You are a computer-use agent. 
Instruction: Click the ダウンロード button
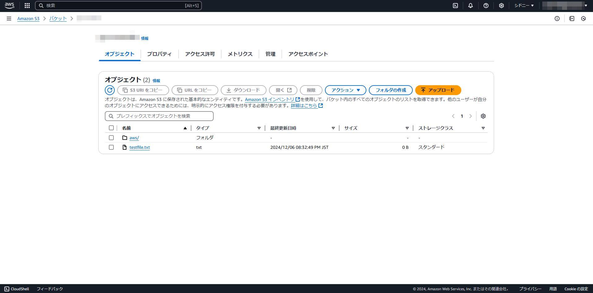point(244,90)
